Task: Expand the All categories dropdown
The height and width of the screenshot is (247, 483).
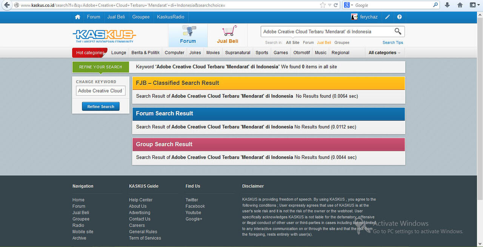Action: point(385,53)
